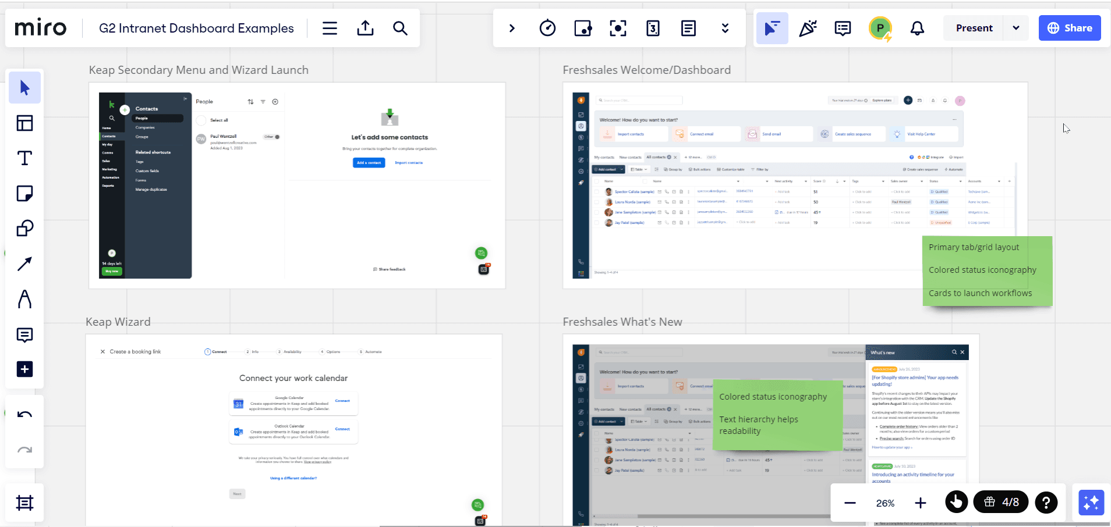Open the help question mark button
The height and width of the screenshot is (527, 1111).
[1046, 502]
